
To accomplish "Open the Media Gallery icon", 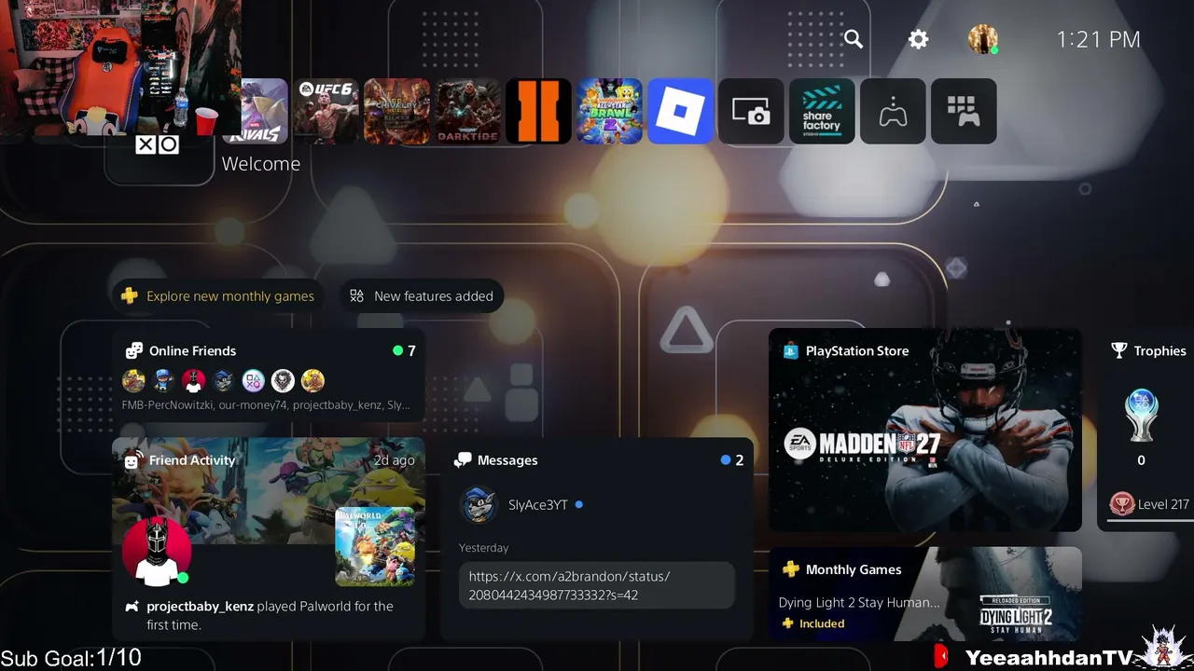I will point(751,111).
